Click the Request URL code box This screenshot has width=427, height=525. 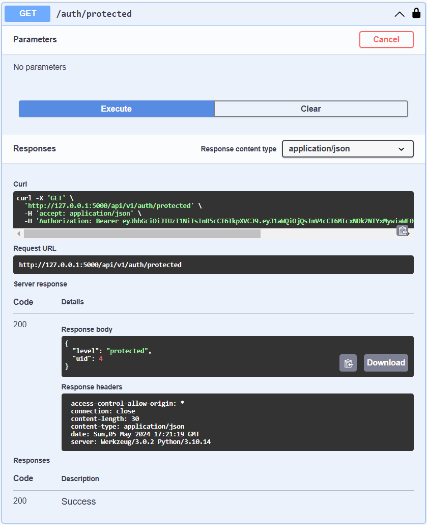pyautogui.click(x=213, y=265)
